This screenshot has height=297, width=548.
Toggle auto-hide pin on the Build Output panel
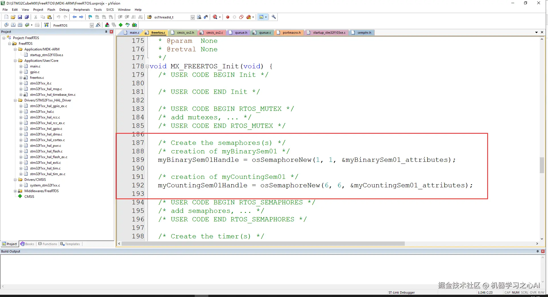pyautogui.click(x=537, y=251)
